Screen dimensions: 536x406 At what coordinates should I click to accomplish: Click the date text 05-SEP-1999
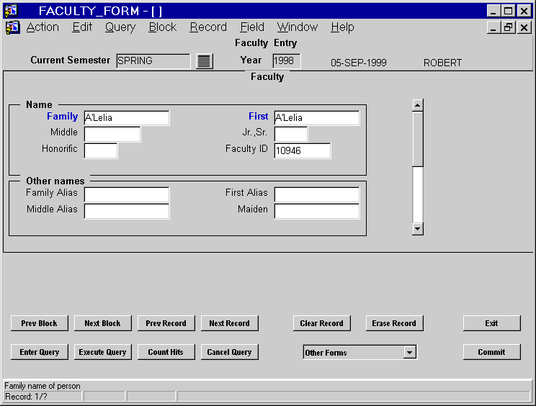[359, 63]
